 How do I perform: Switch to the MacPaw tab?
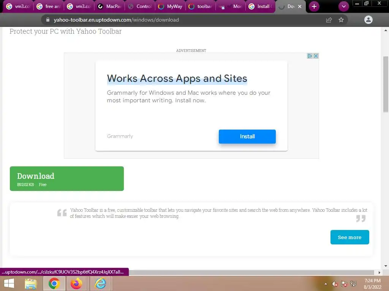(x=109, y=6)
